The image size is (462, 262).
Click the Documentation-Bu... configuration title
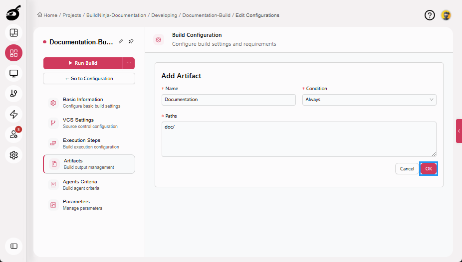(x=81, y=42)
